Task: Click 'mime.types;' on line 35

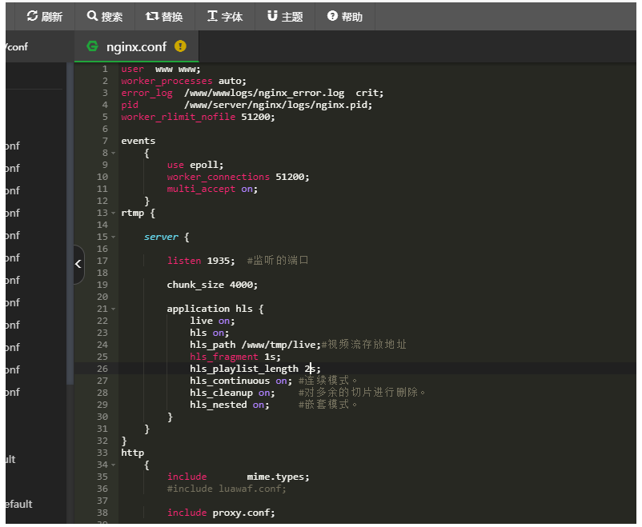Action: pyautogui.click(x=278, y=477)
